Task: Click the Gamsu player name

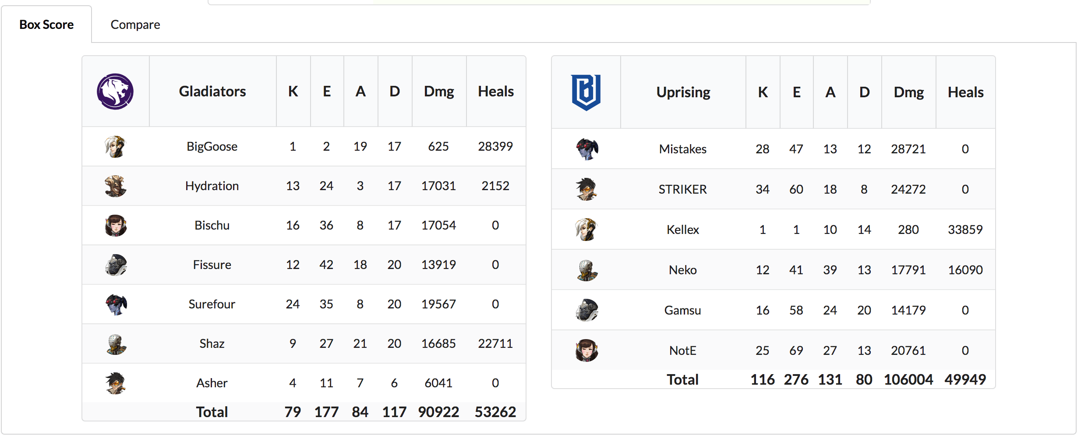Action: click(x=683, y=310)
